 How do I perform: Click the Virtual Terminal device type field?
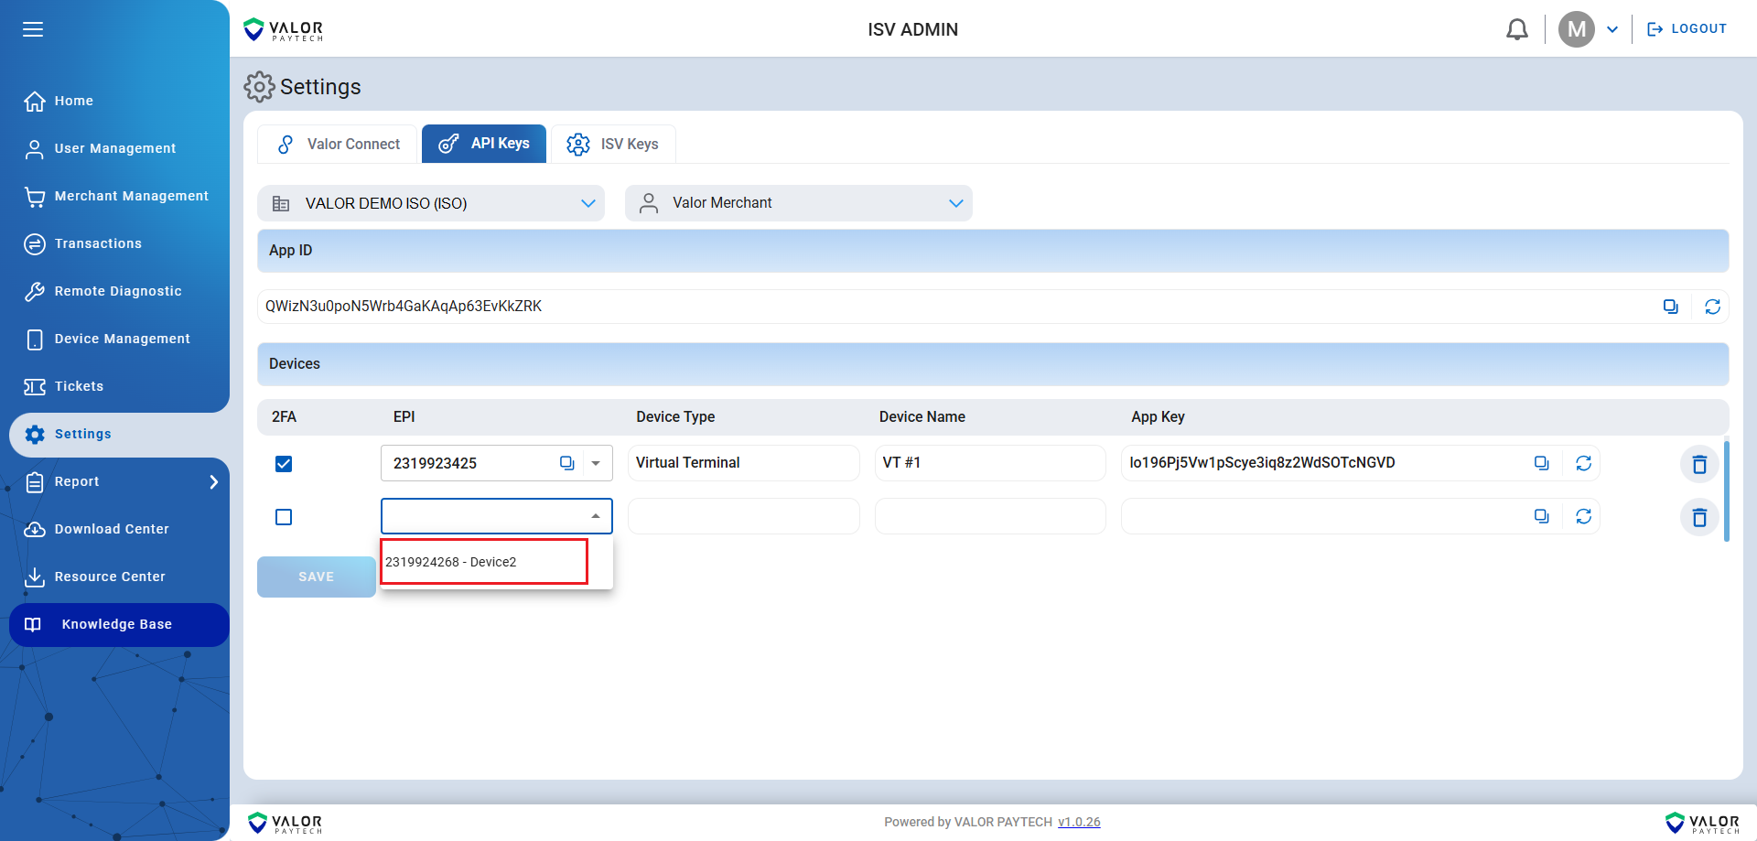point(743,463)
